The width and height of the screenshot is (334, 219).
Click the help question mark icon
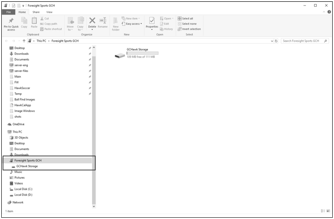[329, 12]
